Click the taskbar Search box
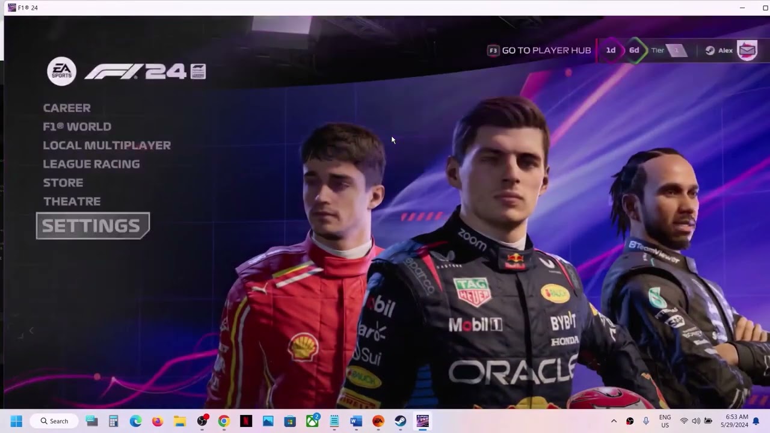 54,421
